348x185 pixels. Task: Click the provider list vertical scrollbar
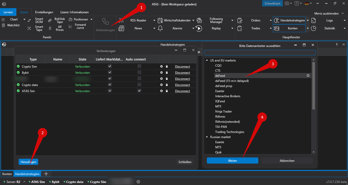click(x=314, y=85)
